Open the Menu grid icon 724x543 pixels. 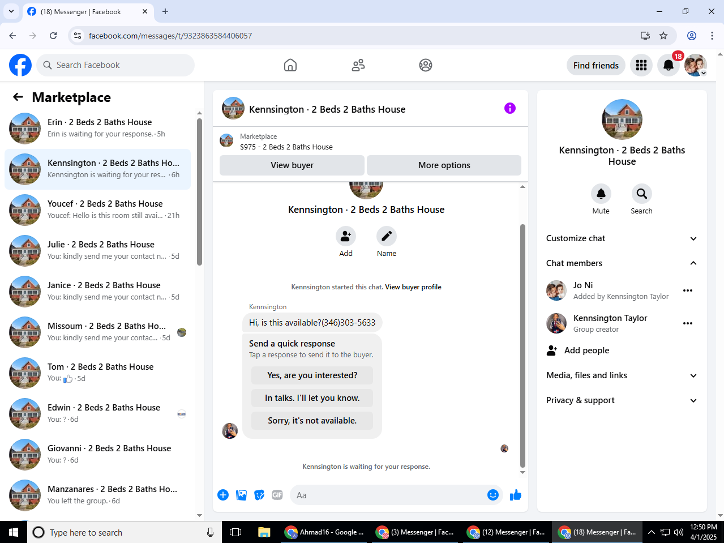point(641,65)
